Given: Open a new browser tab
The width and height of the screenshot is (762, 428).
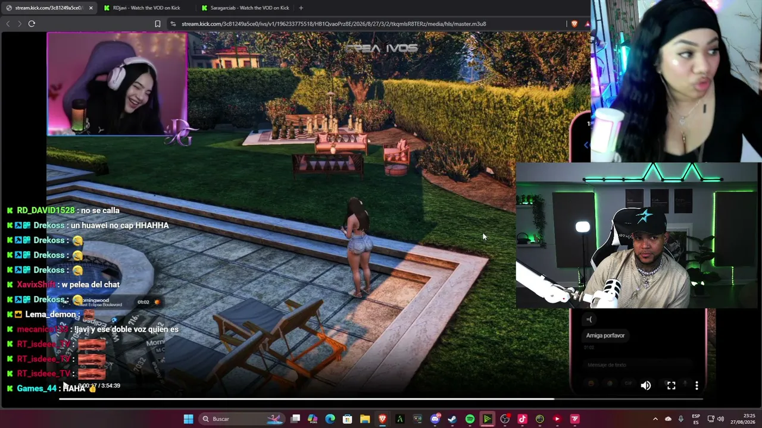Looking at the screenshot, I should [301, 8].
